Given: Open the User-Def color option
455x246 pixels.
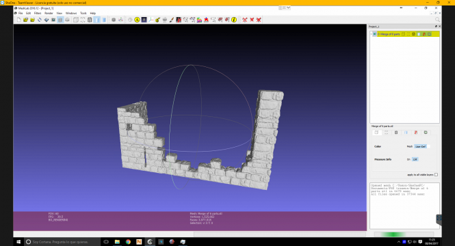Looking at the screenshot, I should tap(421, 147).
